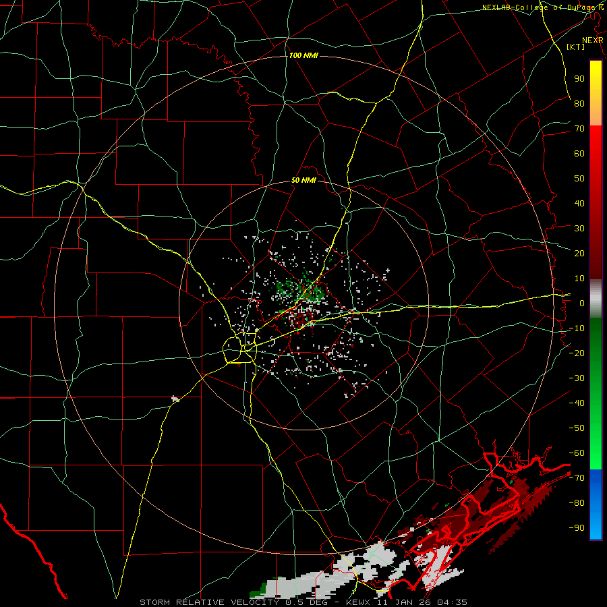The image size is (607, 607).
Task: Click the "NEXR" label above the scale
Action: 592,40
